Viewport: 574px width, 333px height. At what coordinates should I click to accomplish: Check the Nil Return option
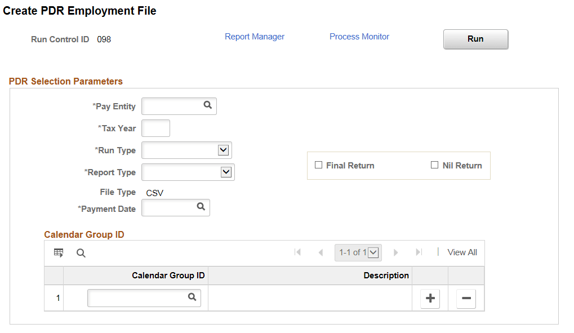pyautogui.click(x=434, y=165)
